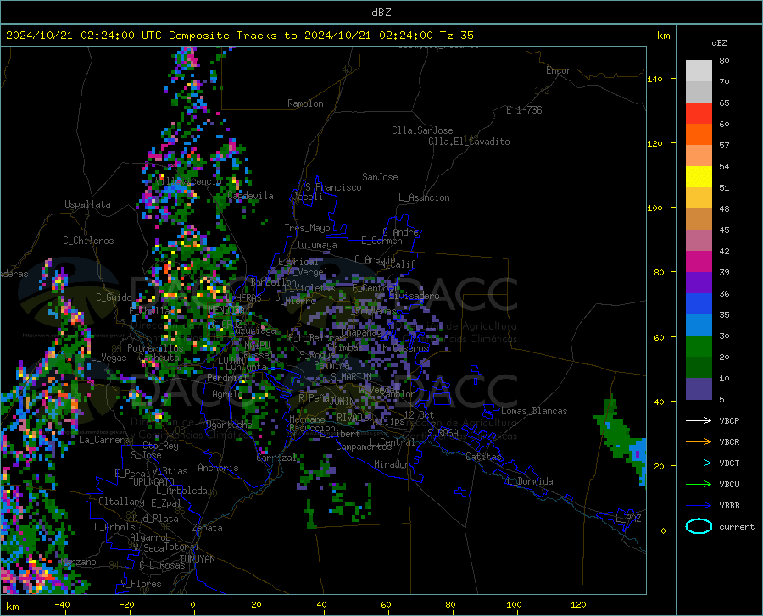Click the 'Ugarteche' map label
The height and width of the screenshot is (616, 763).
coord(229,424)
